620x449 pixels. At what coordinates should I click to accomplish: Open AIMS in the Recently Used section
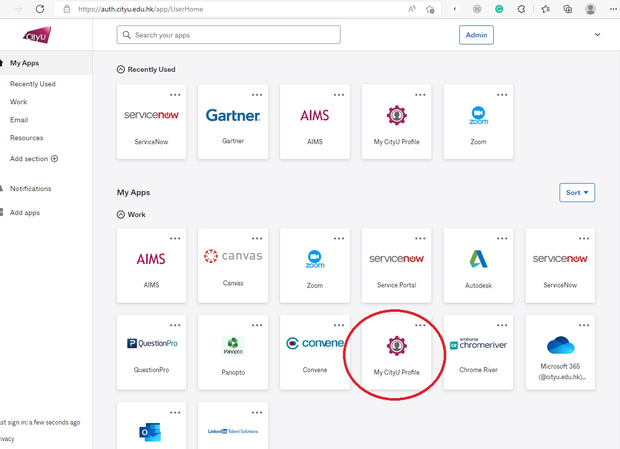(315, 122)
